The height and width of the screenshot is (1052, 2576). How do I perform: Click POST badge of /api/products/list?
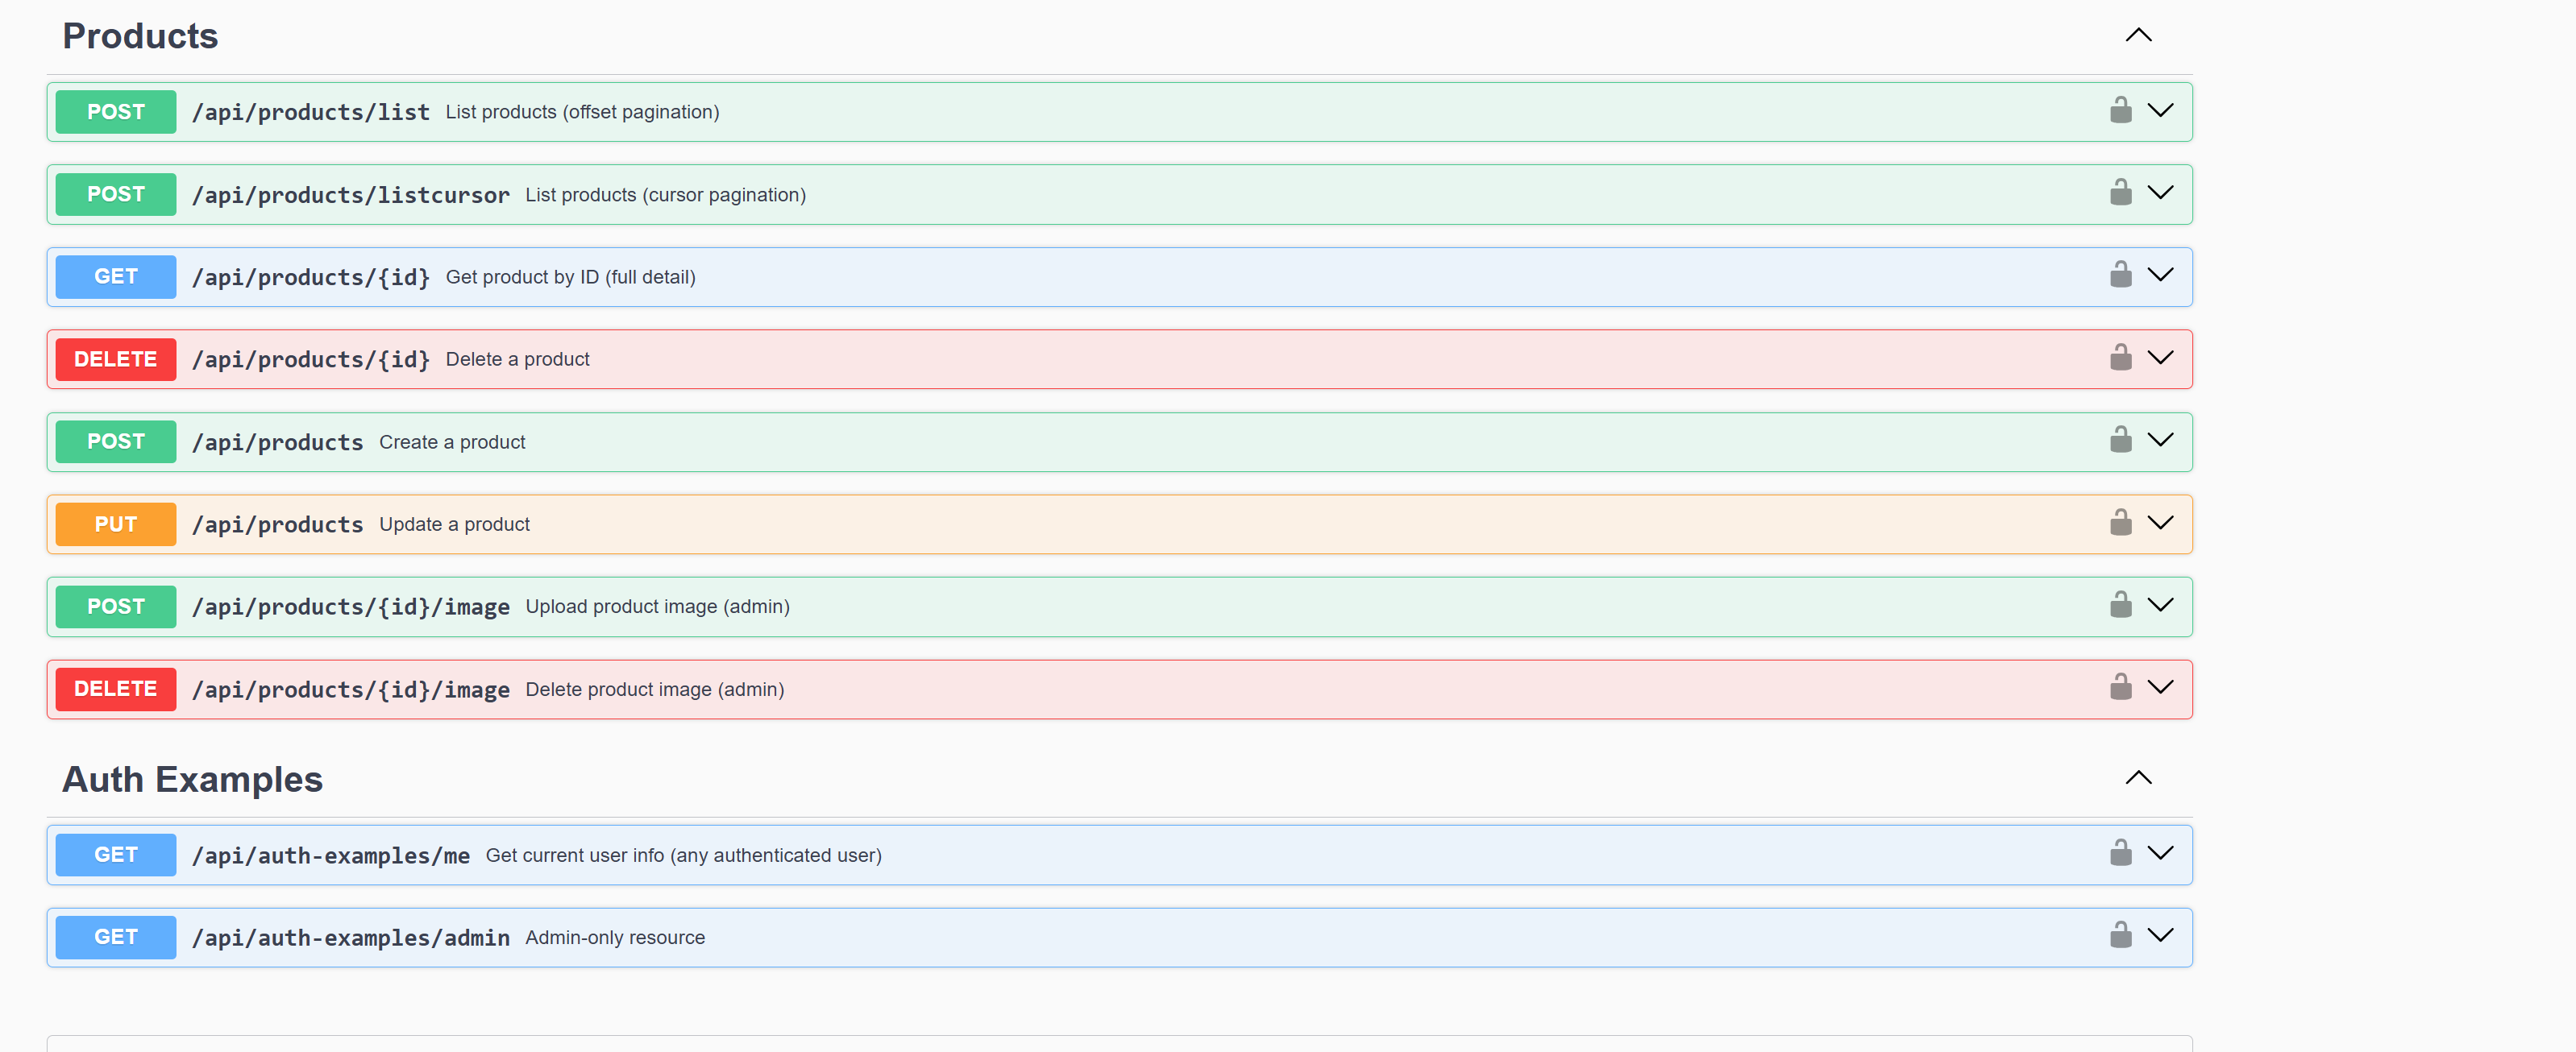116,112
